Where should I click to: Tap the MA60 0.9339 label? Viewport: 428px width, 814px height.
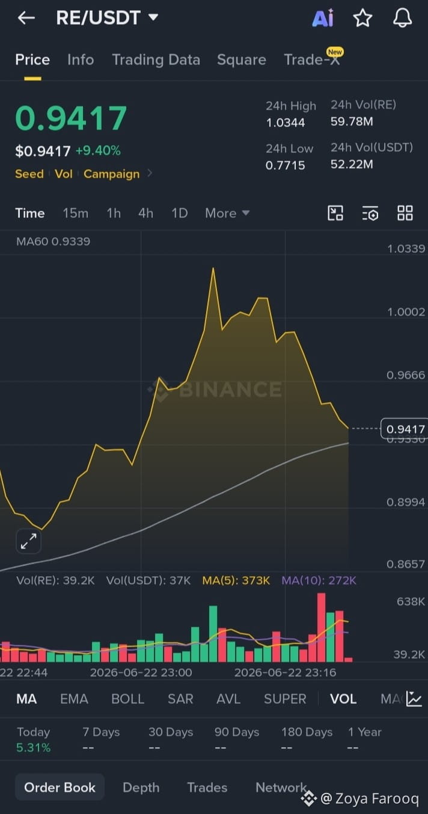click(x=53, y=241)
